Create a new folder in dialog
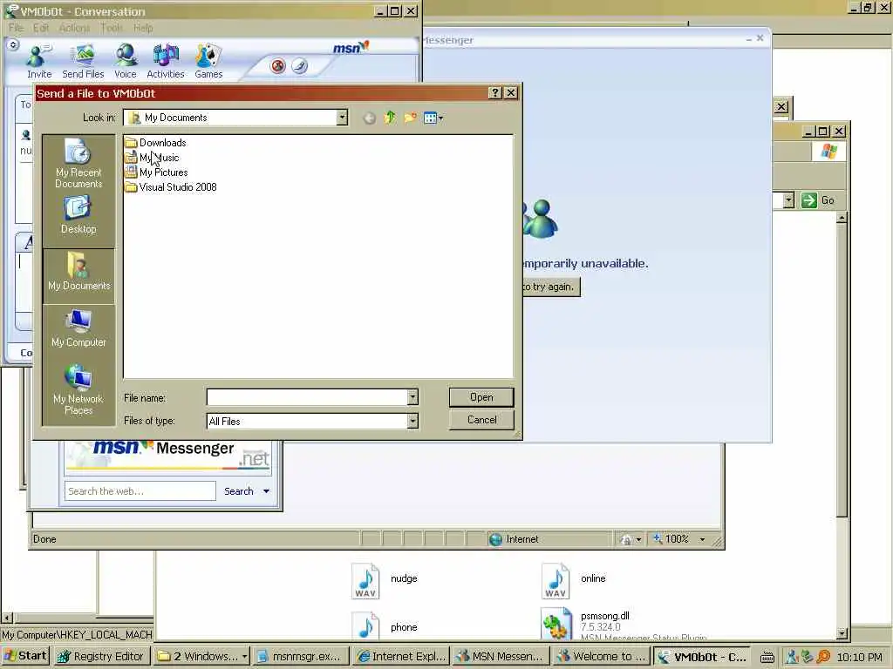This screenshot has width=893, height=669. pyautogui.click(x=410, y=118)
